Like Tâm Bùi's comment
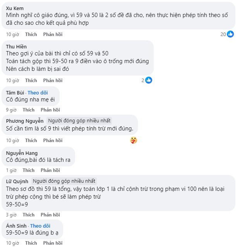The image size is (242, 247). 29,110
